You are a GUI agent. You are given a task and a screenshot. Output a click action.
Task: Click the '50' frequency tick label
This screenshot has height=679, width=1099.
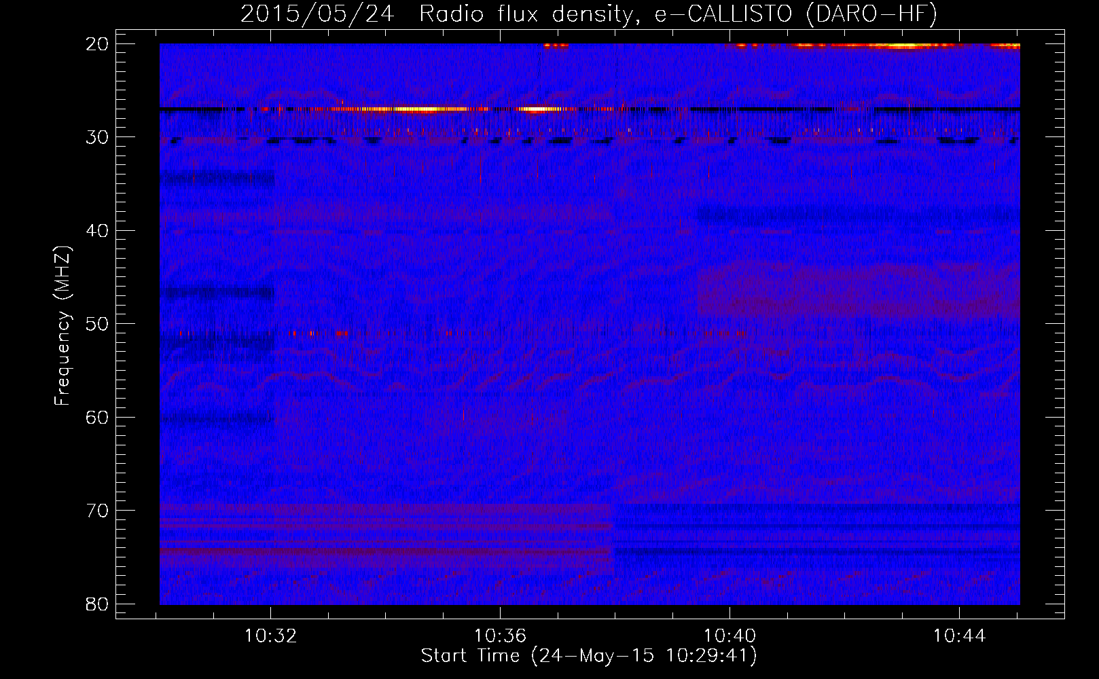(x=98, y=324)
